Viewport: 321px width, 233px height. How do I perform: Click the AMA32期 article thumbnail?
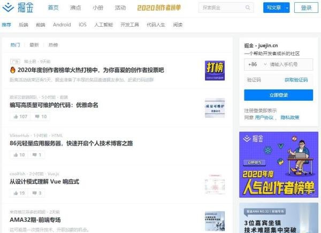click(215, 222)
